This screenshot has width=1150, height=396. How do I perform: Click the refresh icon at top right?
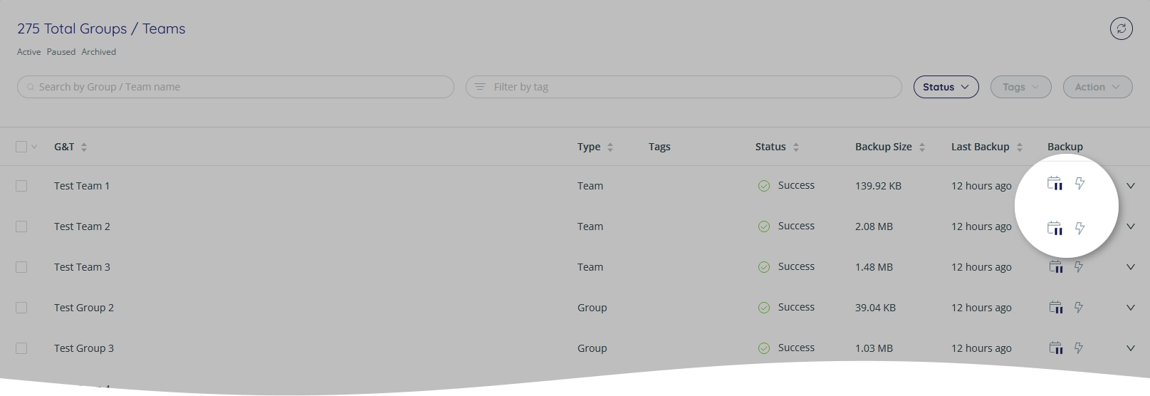click(x=1121, y=28)
